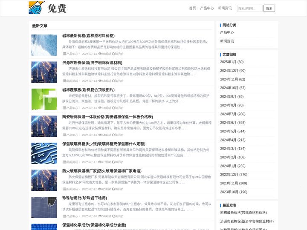
Task: Open article 济源市岩棉保温(济宁岩棉保温材料) from the main list
Action: [92, 63]
